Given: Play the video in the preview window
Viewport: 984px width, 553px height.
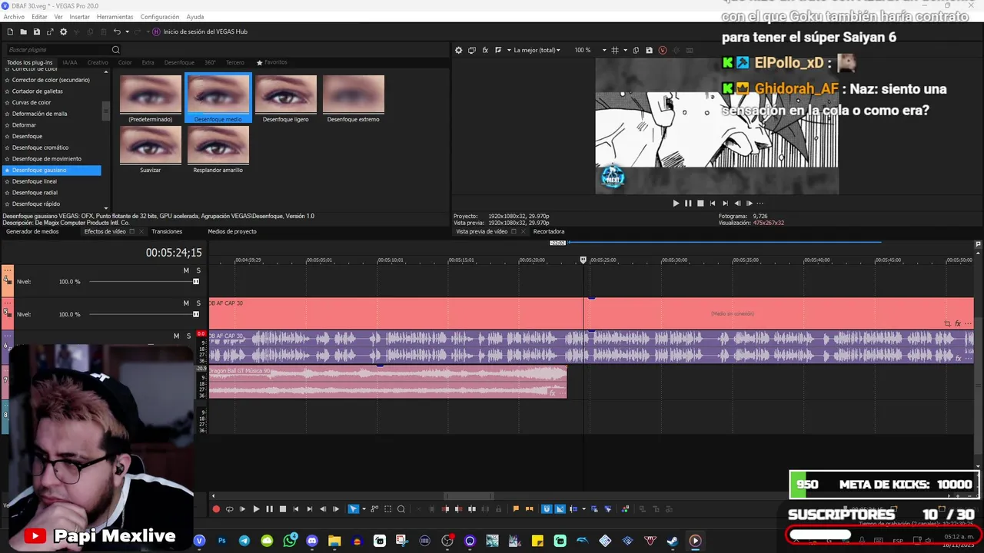Looking at the screenshot, I should (676, 204).
